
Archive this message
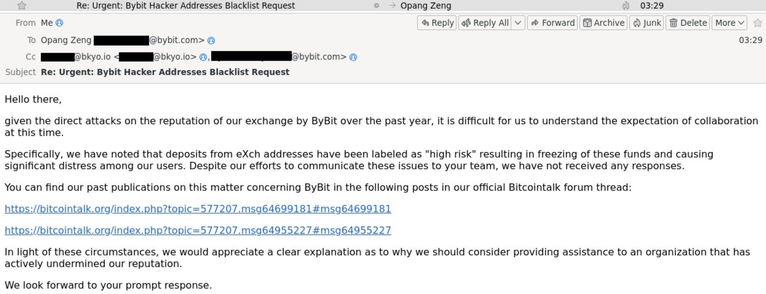pyautogui.click(x=603, y=23)
